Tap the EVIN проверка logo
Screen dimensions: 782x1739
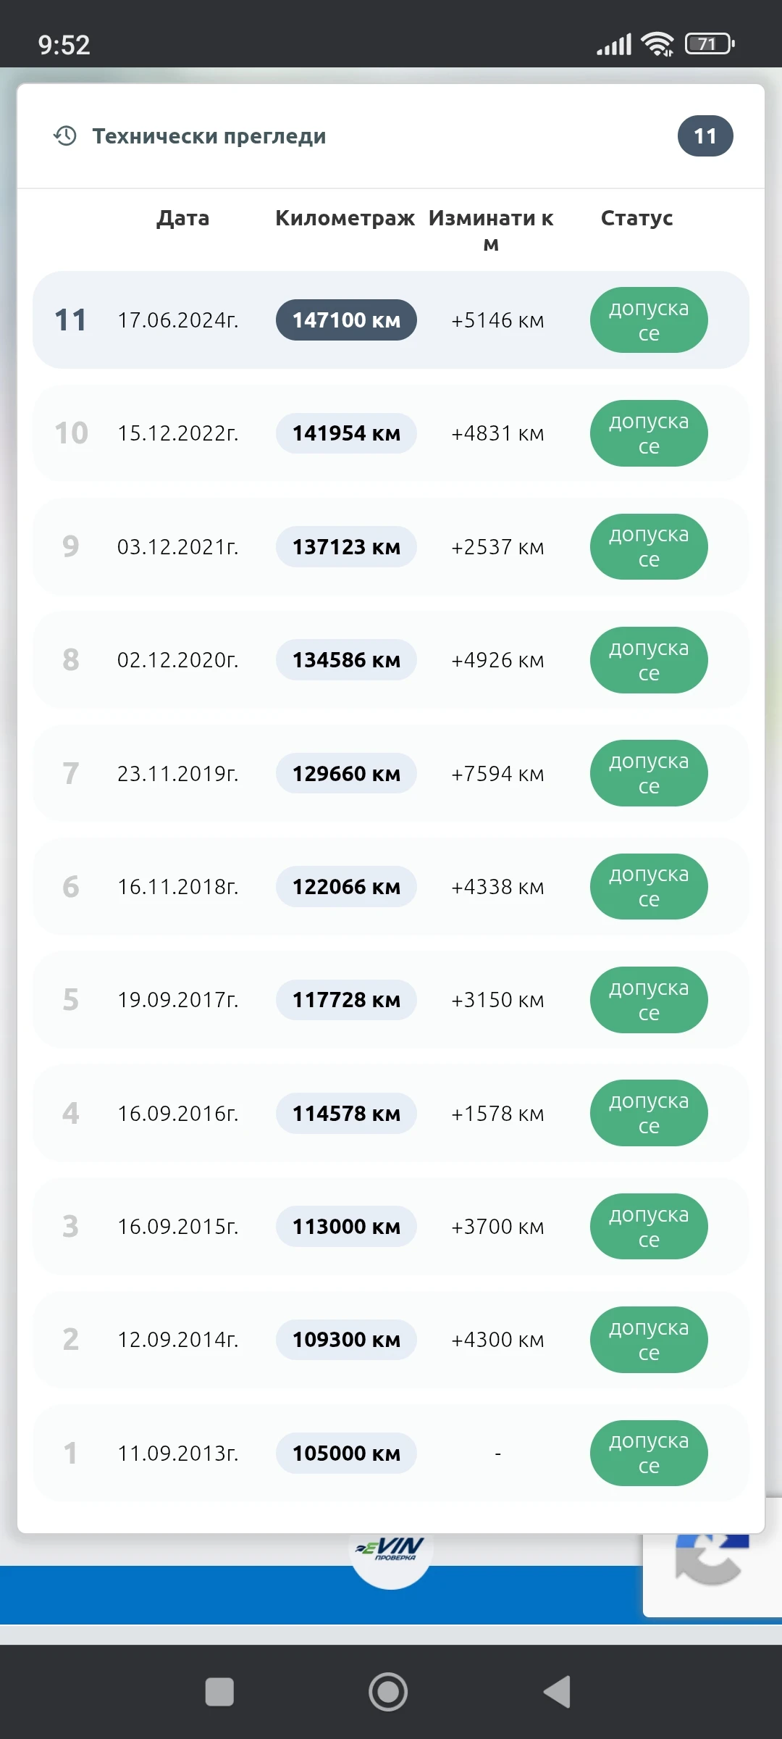tap(391, 1551)
